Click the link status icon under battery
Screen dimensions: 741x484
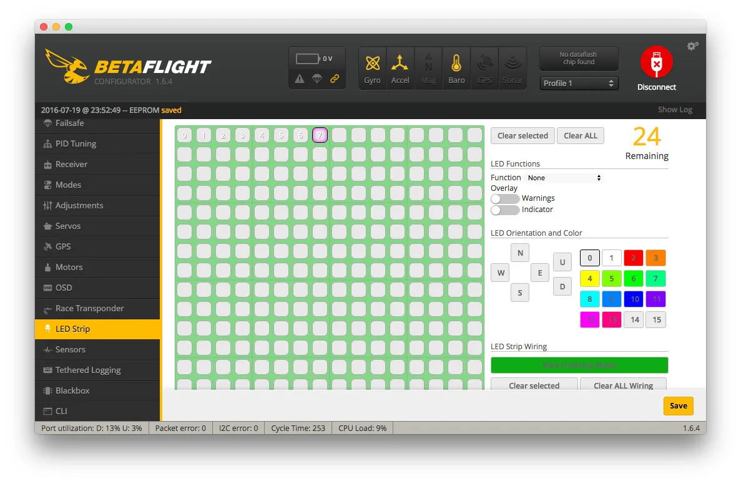click(x=335, y=79)
